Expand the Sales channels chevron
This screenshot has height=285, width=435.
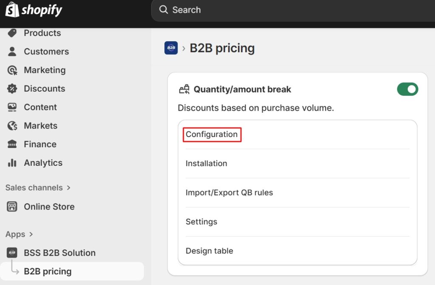pyautogui.click(x=68, y=188)
